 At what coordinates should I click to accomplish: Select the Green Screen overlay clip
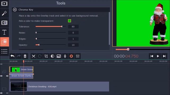(x=21, y=69)
